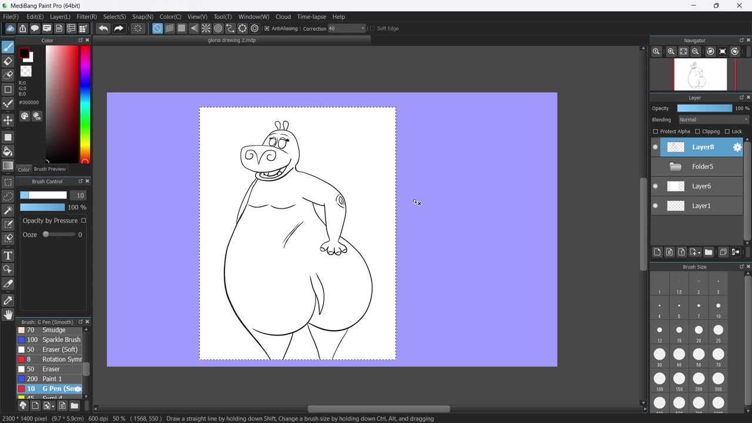
Task: Click the Navigator zoom in icon
Action: point(671,52)
